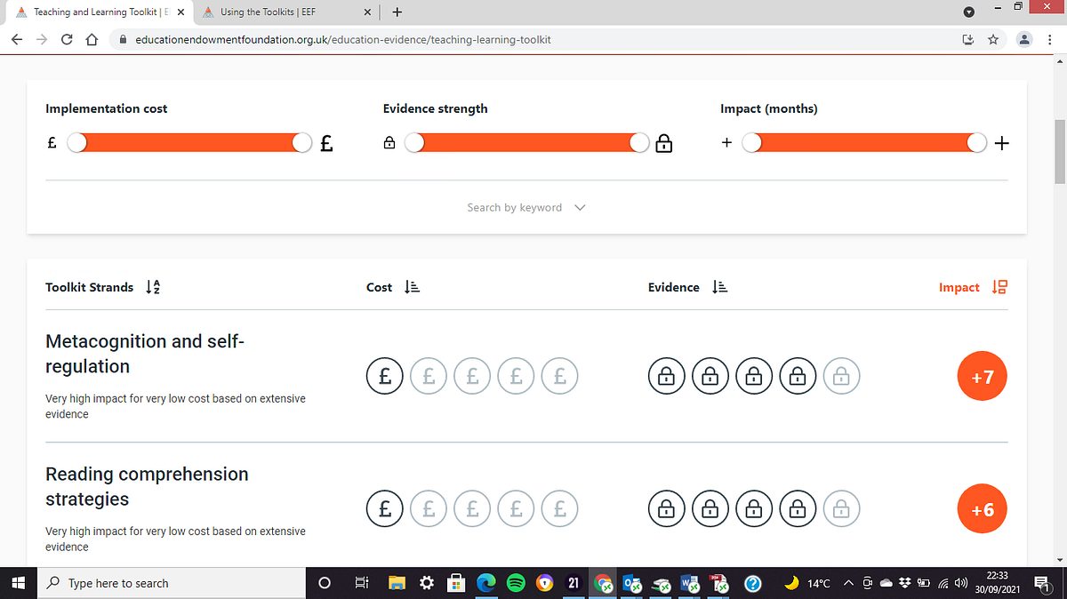Viewport: 1067px width, 599px height.
Task: Switch to Using the Toolkits EEF tab
Action: (286, 12)
